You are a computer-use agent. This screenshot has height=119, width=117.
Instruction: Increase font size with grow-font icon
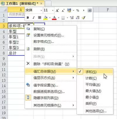[57, 10]
